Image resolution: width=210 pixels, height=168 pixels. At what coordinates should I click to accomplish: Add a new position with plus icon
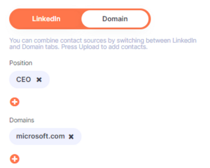pos(15,102)
